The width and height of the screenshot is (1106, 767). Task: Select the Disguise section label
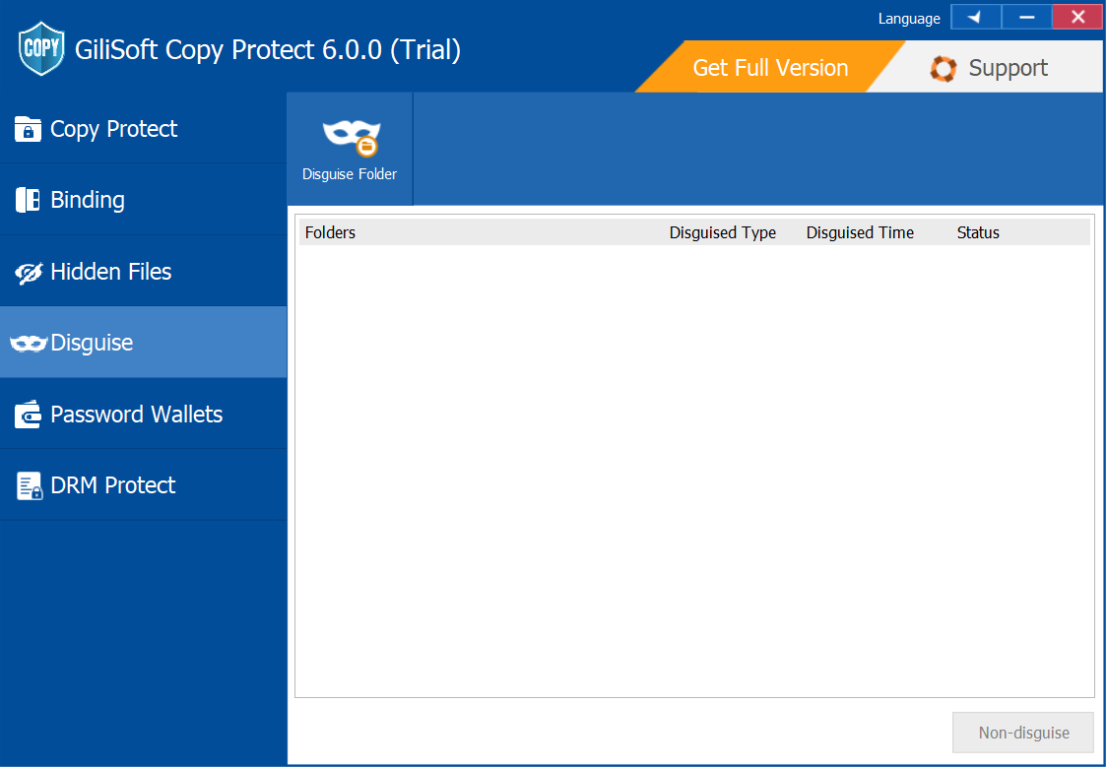click(x=92, y=343)
